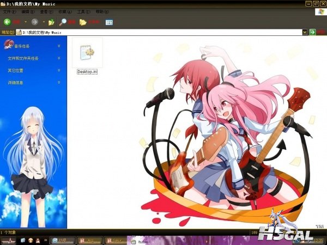Click the green Go arrow button

(312, 32)
